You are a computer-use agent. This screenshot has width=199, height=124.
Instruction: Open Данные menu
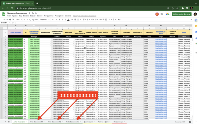coord(39,16)
